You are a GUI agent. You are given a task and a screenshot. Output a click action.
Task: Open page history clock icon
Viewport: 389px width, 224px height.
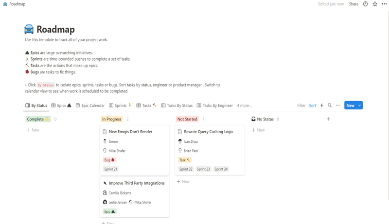(366, 4)
